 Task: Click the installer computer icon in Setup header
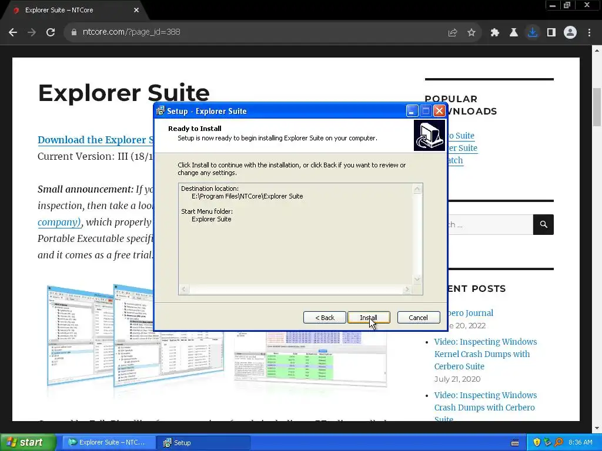429,136
